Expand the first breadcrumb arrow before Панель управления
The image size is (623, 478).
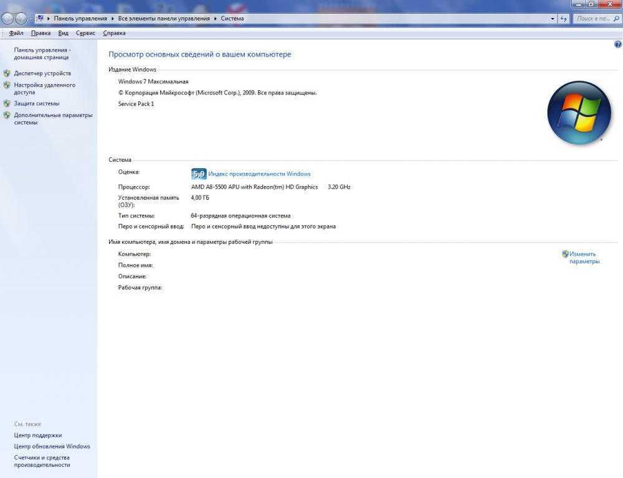coord(49,19)
